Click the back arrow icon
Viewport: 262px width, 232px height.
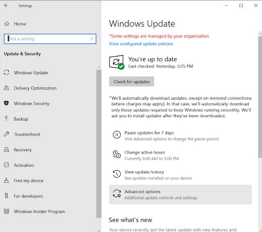pyautogui.click(x=7, y=5)
